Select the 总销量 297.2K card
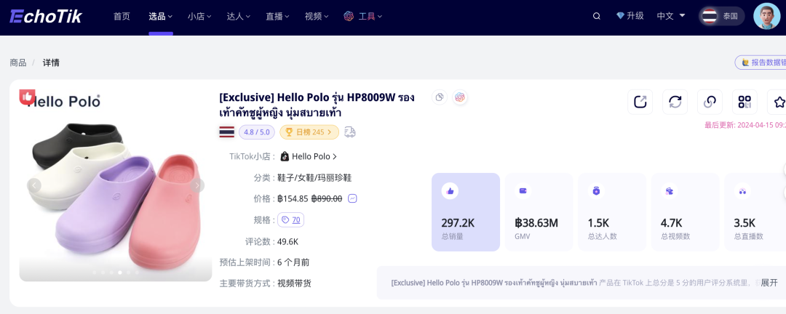The image size is (786, 314). (x=466, y=212)
